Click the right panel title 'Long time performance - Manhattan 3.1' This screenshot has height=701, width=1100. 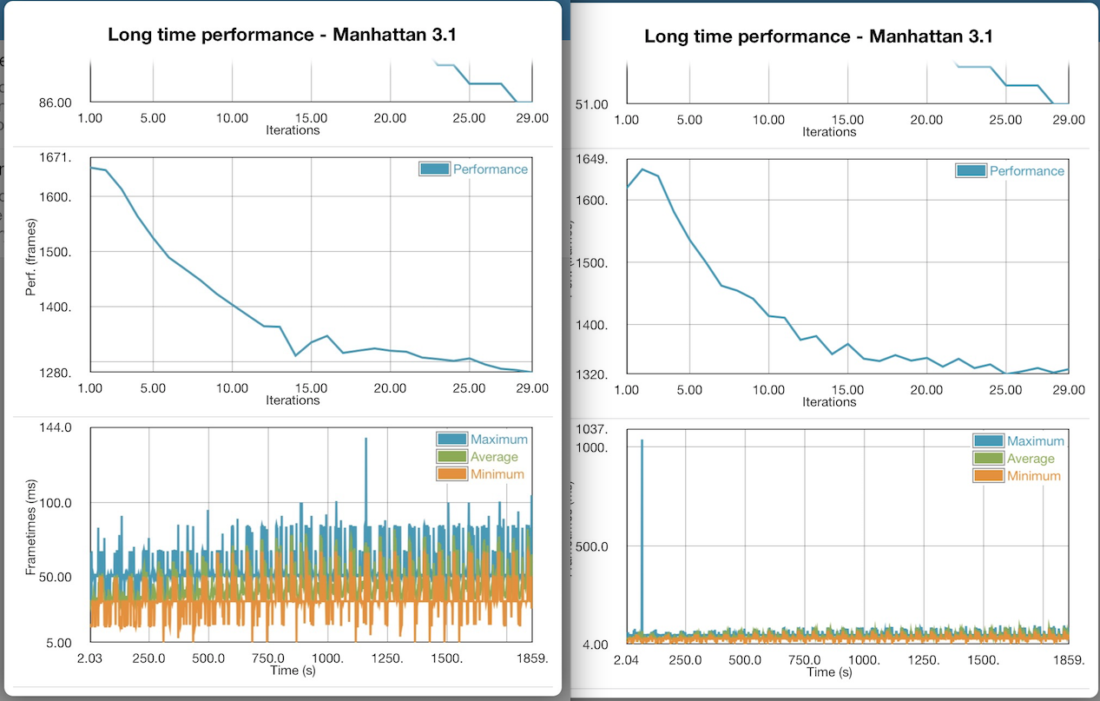[819, 36]
